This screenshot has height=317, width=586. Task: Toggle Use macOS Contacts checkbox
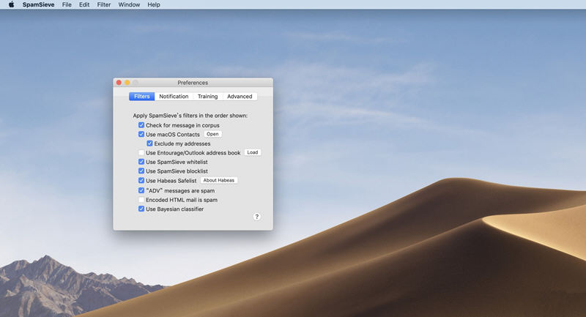(141, 134)
